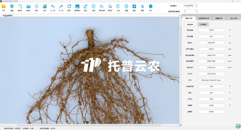Open 设置 (Settings) gear icon

click(126, 7)
